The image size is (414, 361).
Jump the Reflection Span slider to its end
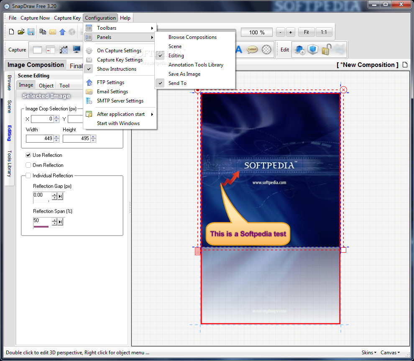tap(61, 222)
